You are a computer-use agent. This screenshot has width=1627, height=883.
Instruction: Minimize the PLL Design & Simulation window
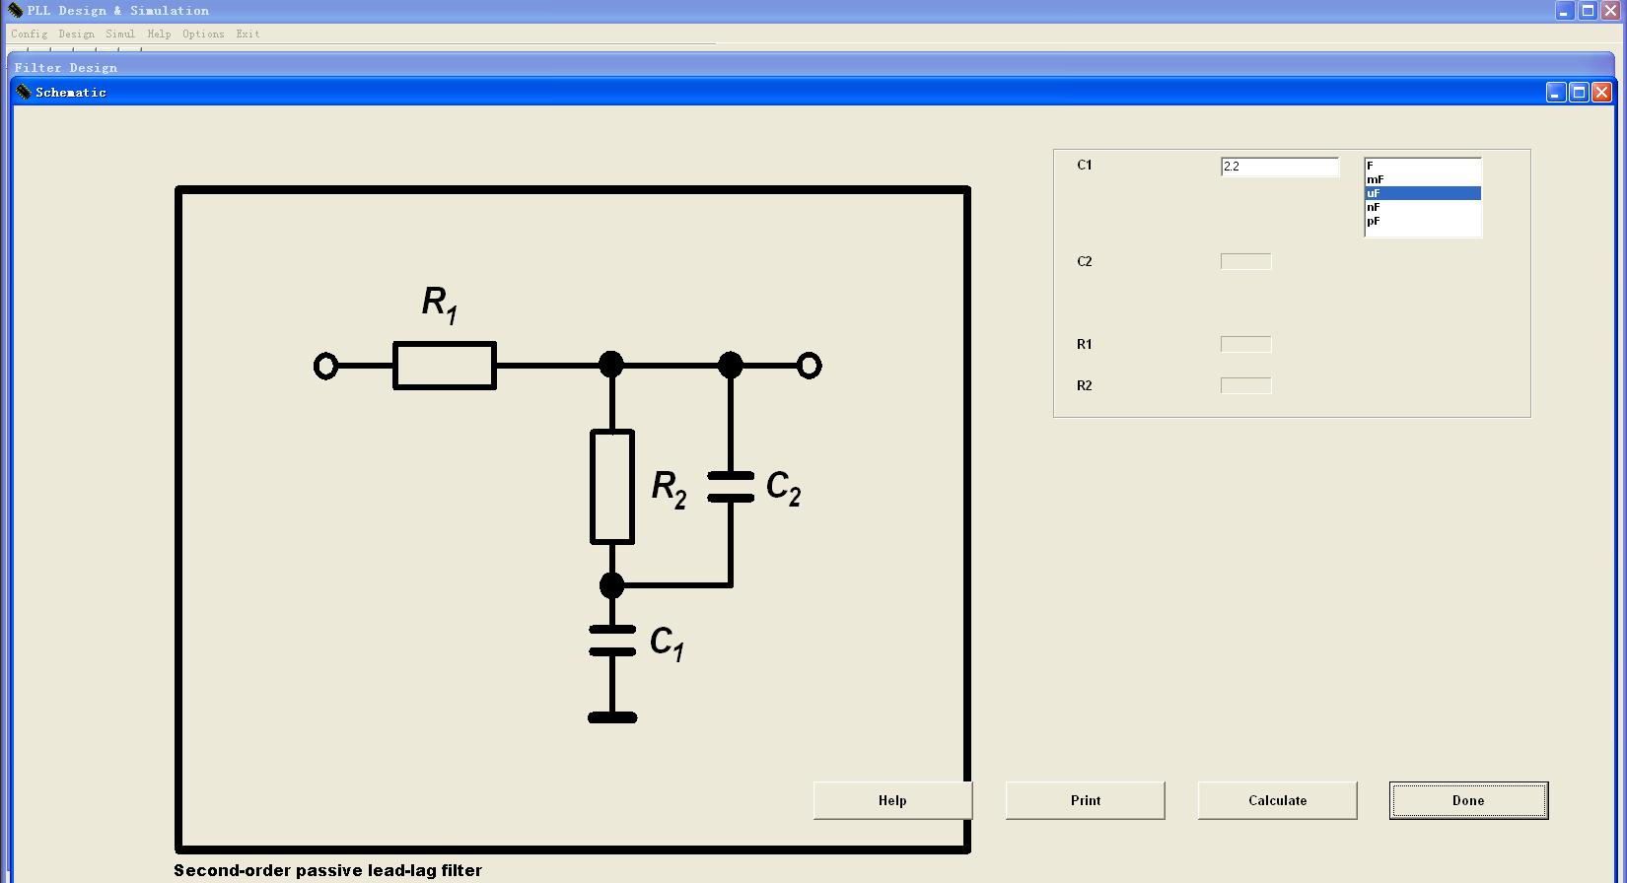tap(1565, 10)
